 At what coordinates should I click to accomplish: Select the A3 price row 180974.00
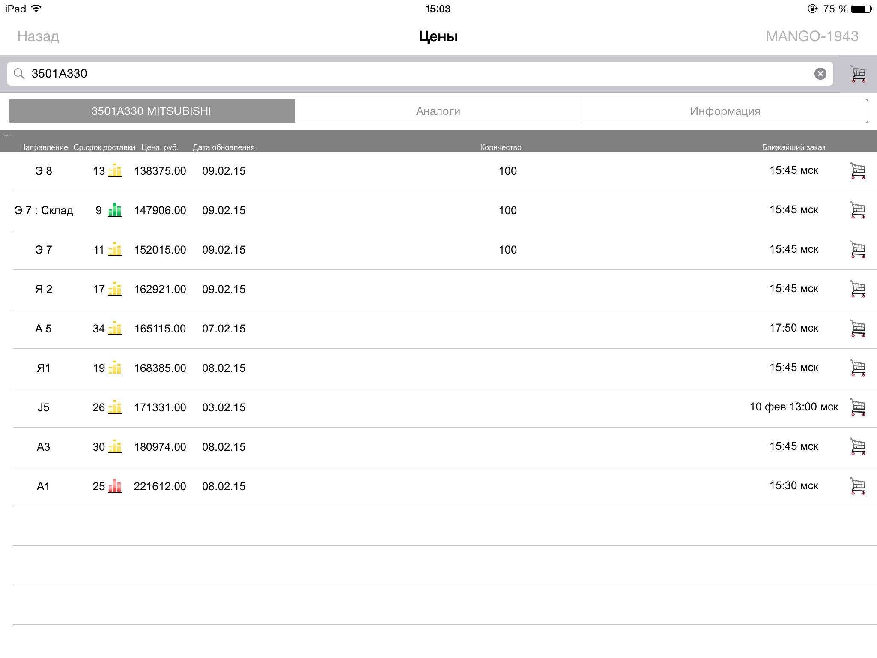click(160, 447)
